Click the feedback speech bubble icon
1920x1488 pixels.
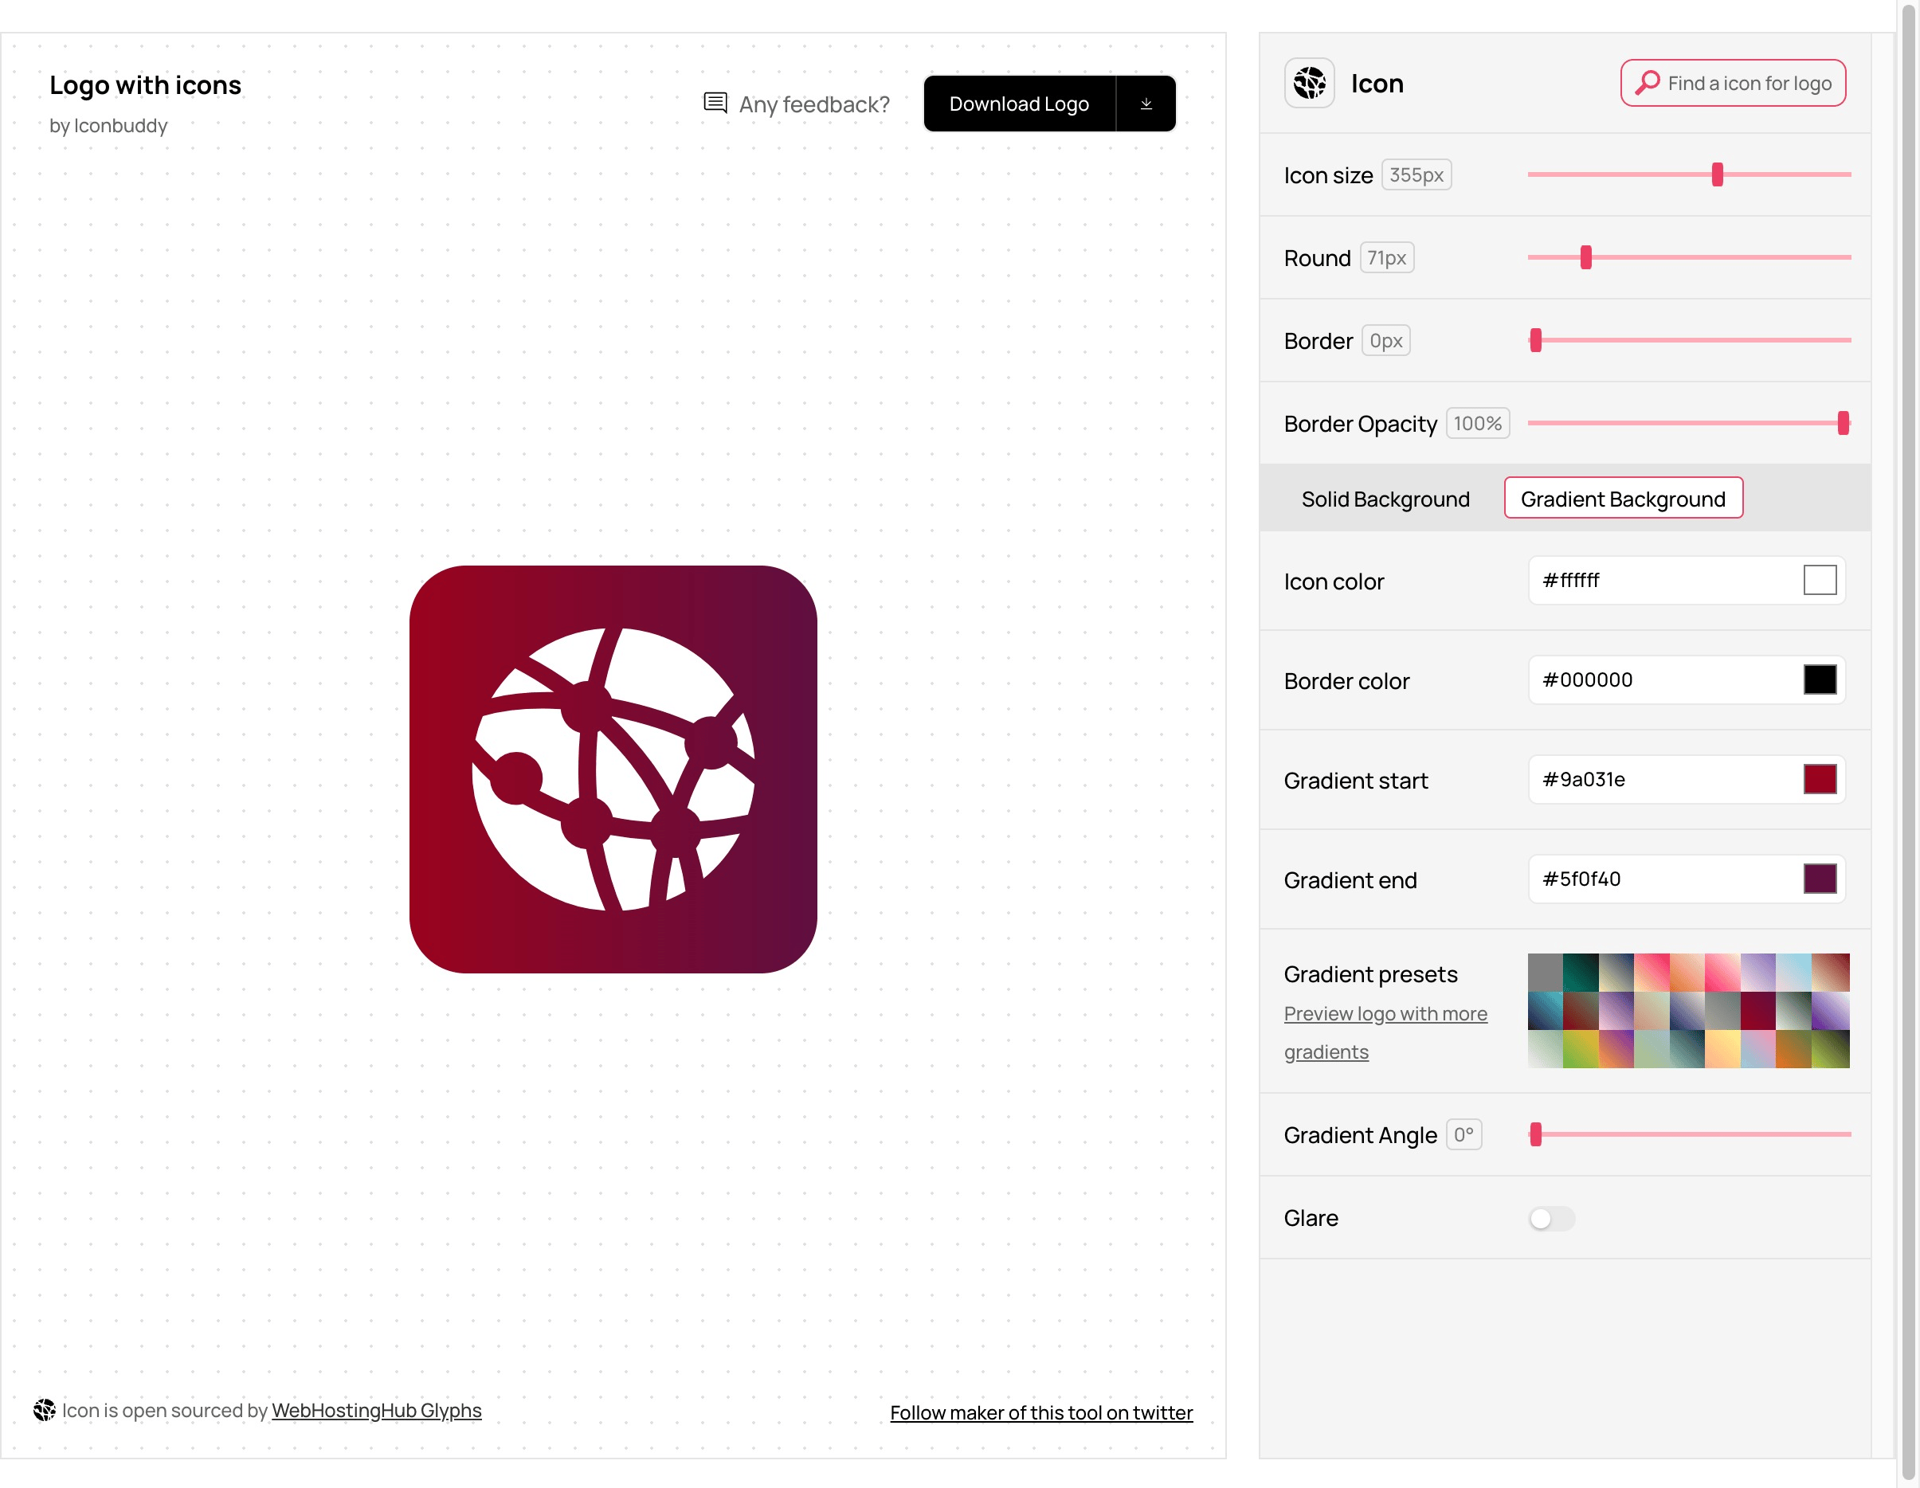(x=715, y=101)
